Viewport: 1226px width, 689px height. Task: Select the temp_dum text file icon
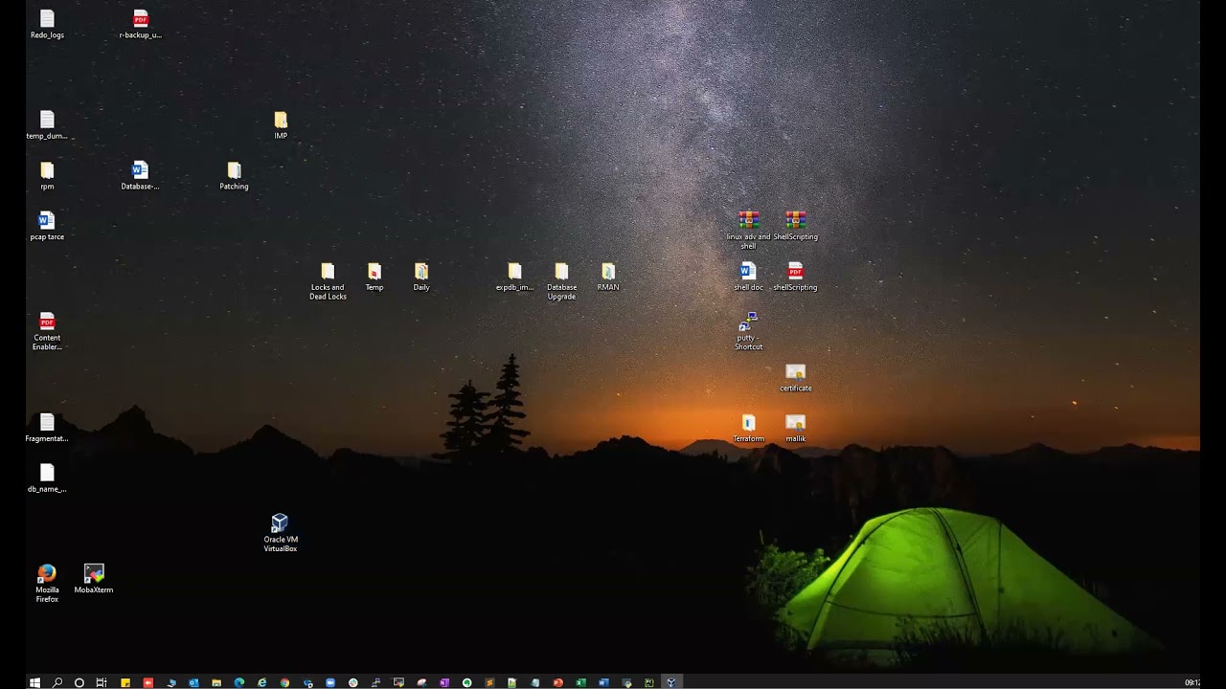[47, 120]
